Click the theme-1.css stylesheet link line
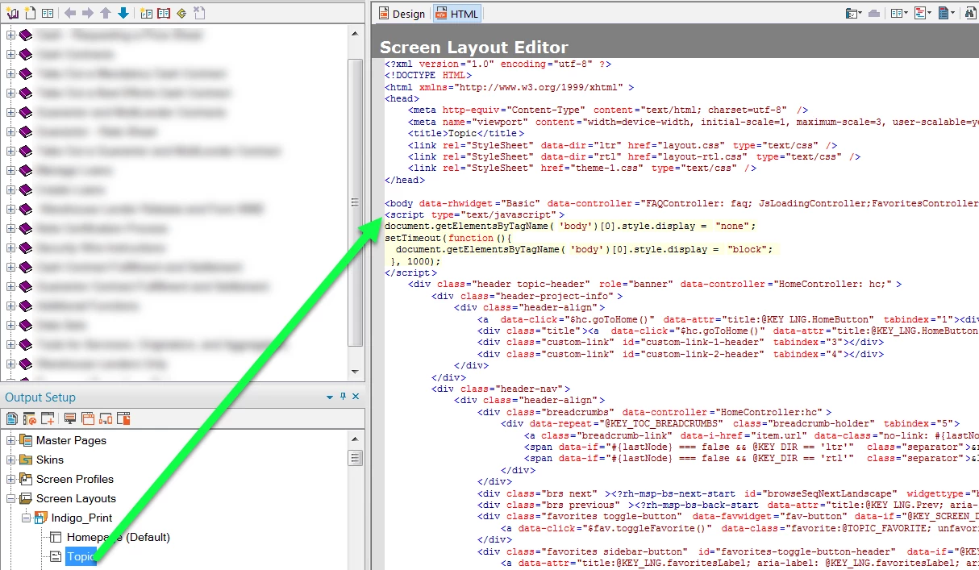Screen dimensions: 979x570 pos(582,168)
